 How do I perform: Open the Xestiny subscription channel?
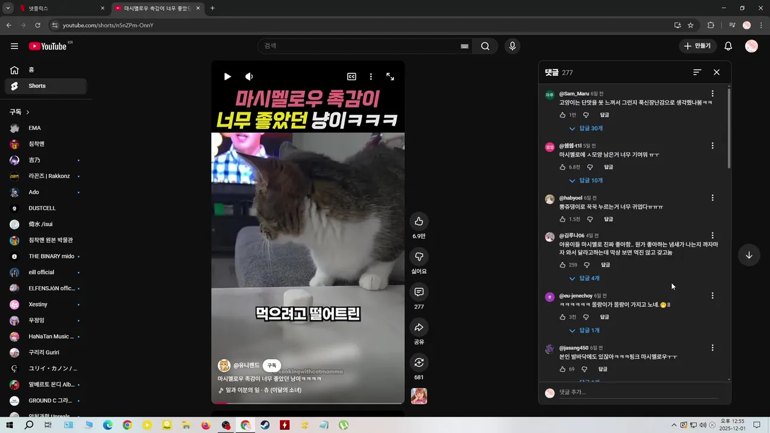pos(46,304)
